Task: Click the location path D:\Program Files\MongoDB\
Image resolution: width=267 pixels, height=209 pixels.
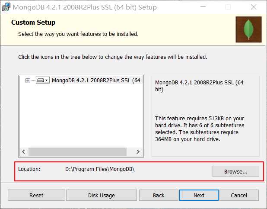Action: point(100,169)
